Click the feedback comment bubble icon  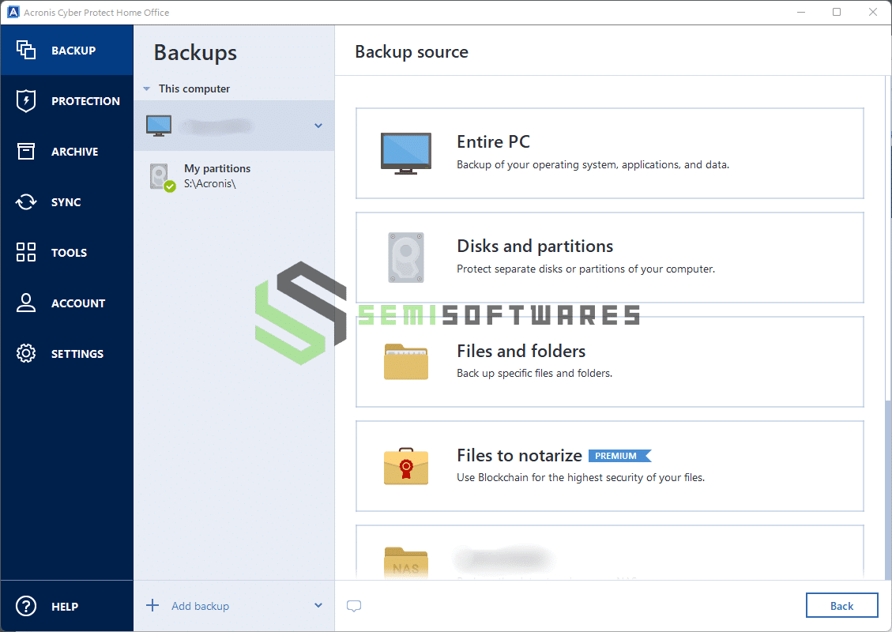pos(354,607)
